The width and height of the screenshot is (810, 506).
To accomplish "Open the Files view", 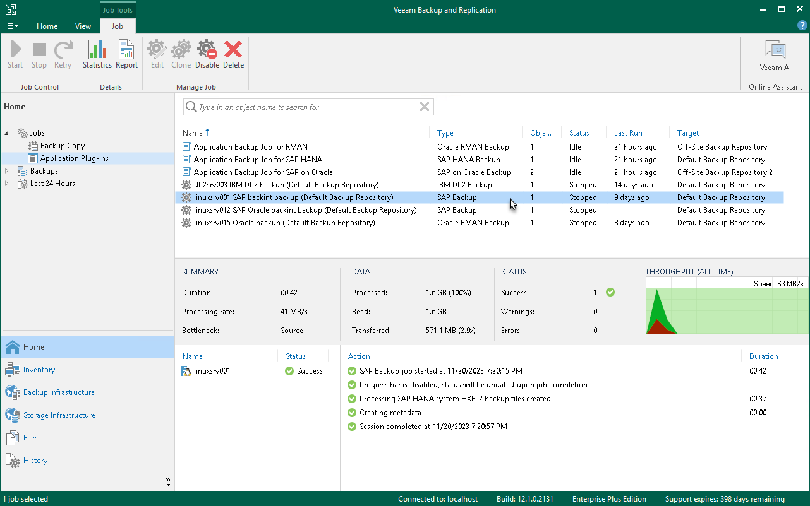I will tap(30, 437).
